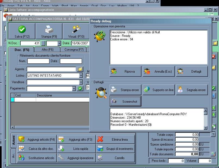Click the Volume field
The width and height of the screenshot is (219, 168).
pos(205,161)
